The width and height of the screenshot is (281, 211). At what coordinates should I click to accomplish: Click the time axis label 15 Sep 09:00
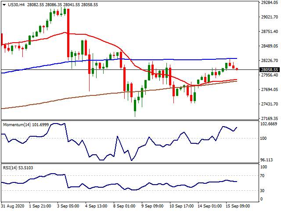click(x=238, y=206)
